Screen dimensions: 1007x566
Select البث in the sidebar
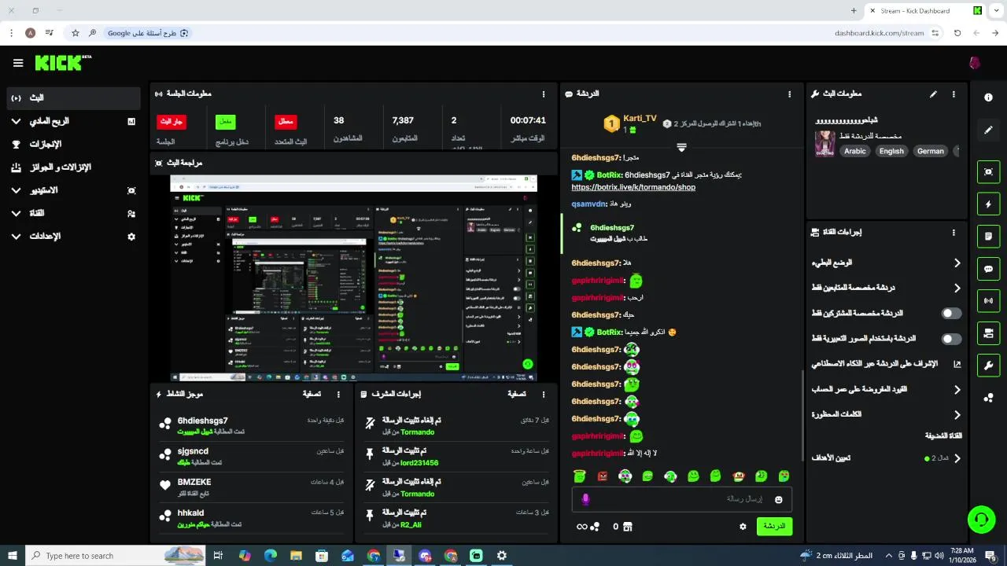tap(73, 98)
